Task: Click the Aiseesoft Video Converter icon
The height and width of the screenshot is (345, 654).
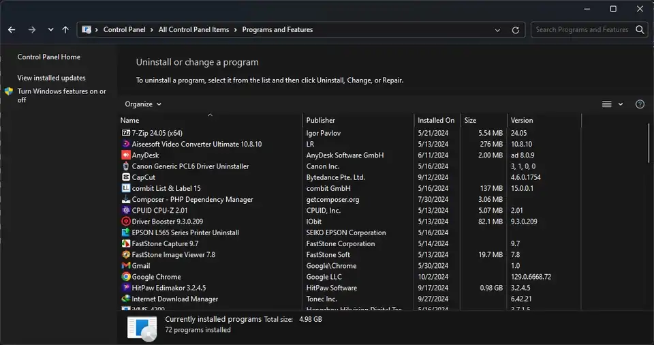Action: 125,144
